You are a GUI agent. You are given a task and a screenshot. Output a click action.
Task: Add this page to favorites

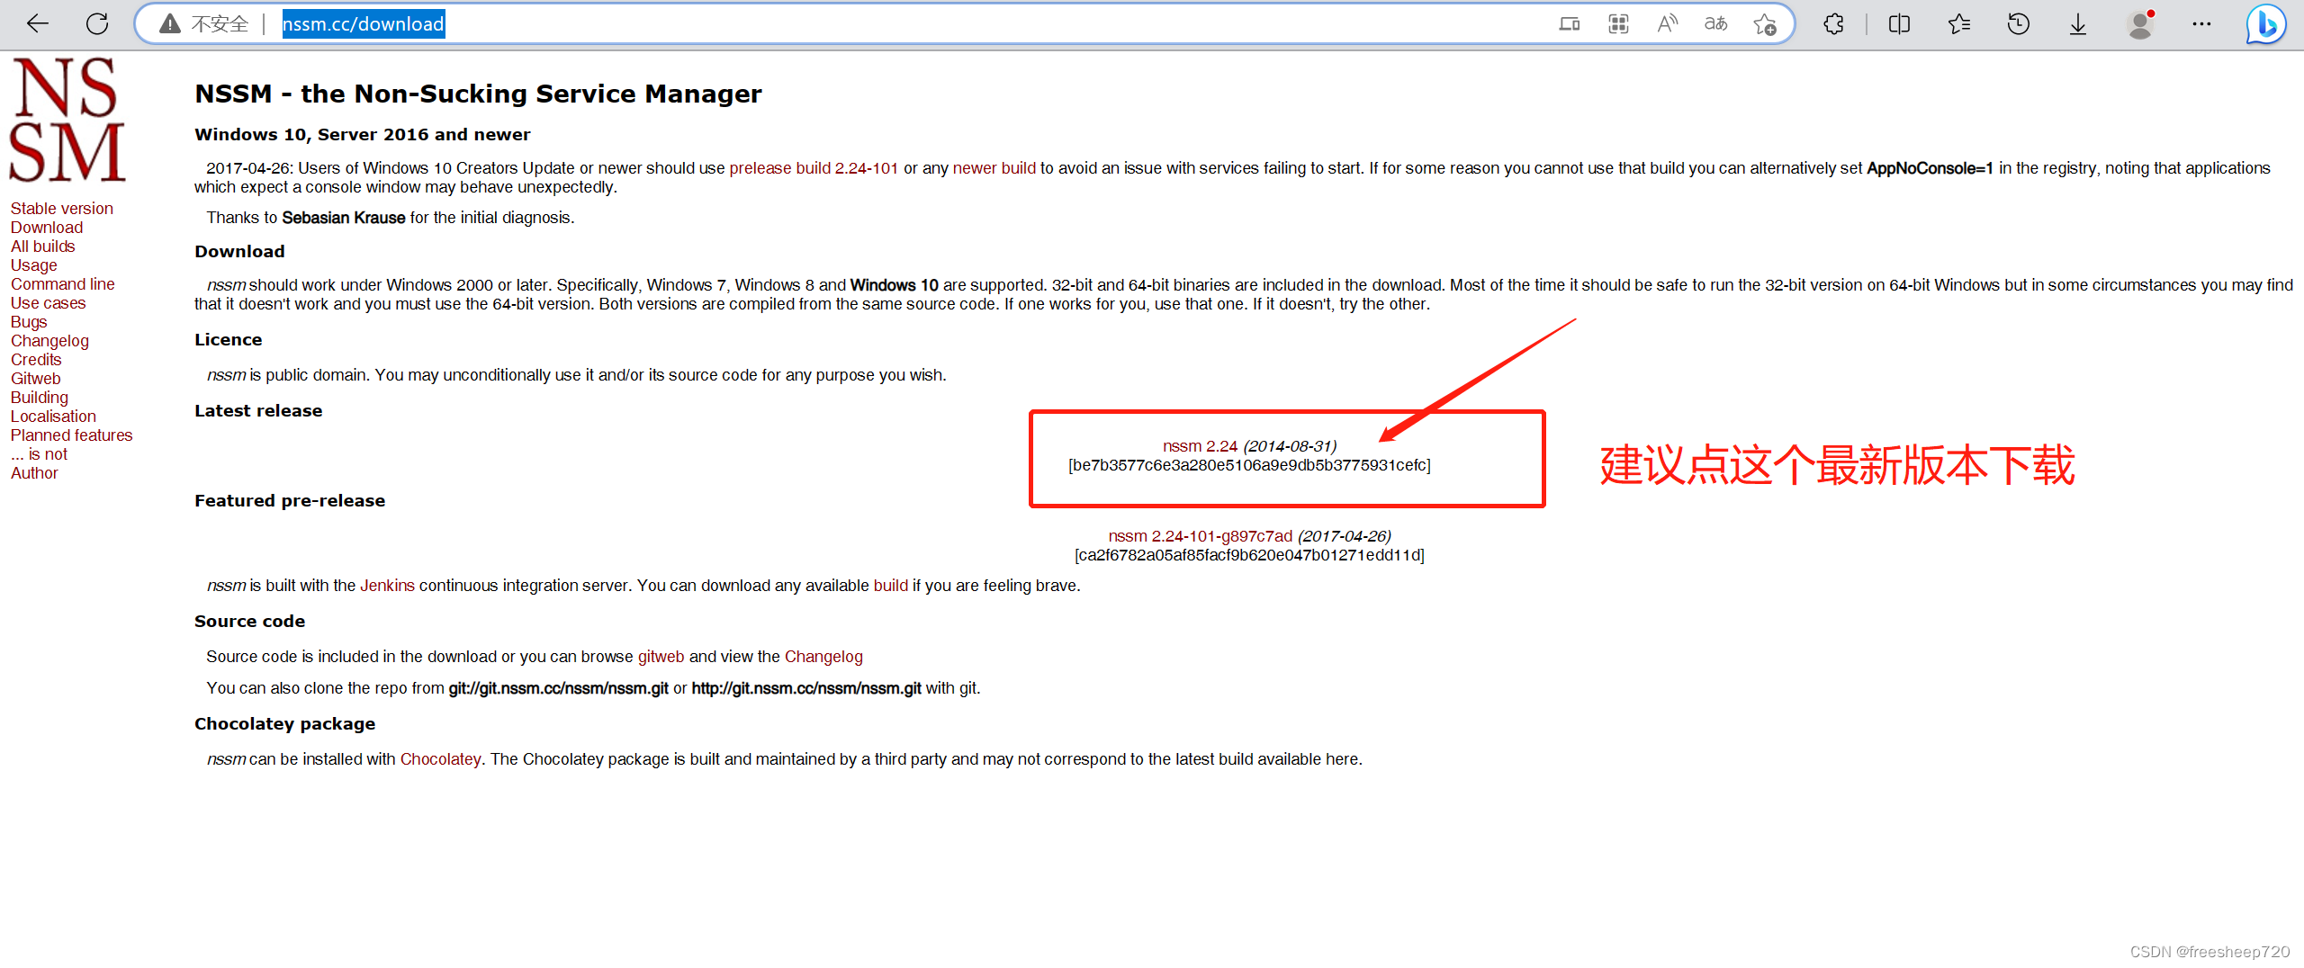pos(1765,24)
